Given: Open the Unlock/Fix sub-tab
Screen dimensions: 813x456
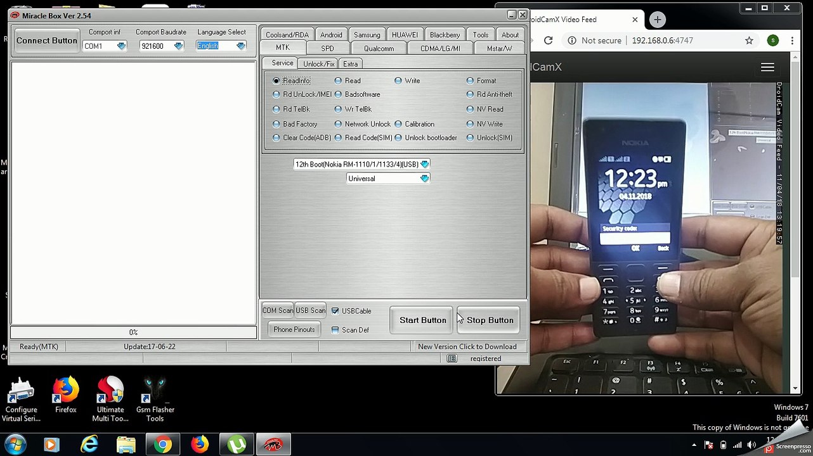Looking at the screenshot, I should (x=318, y=64).
